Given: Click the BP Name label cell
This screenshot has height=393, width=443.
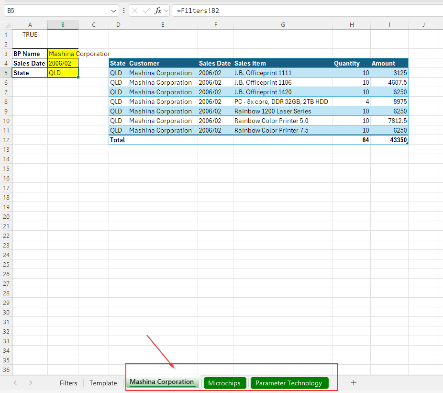Looking at the screenshot, I should [30, 54].
